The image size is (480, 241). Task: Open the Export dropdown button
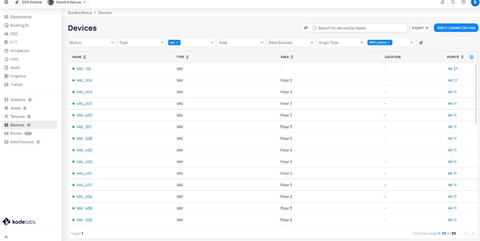(420, 28)
